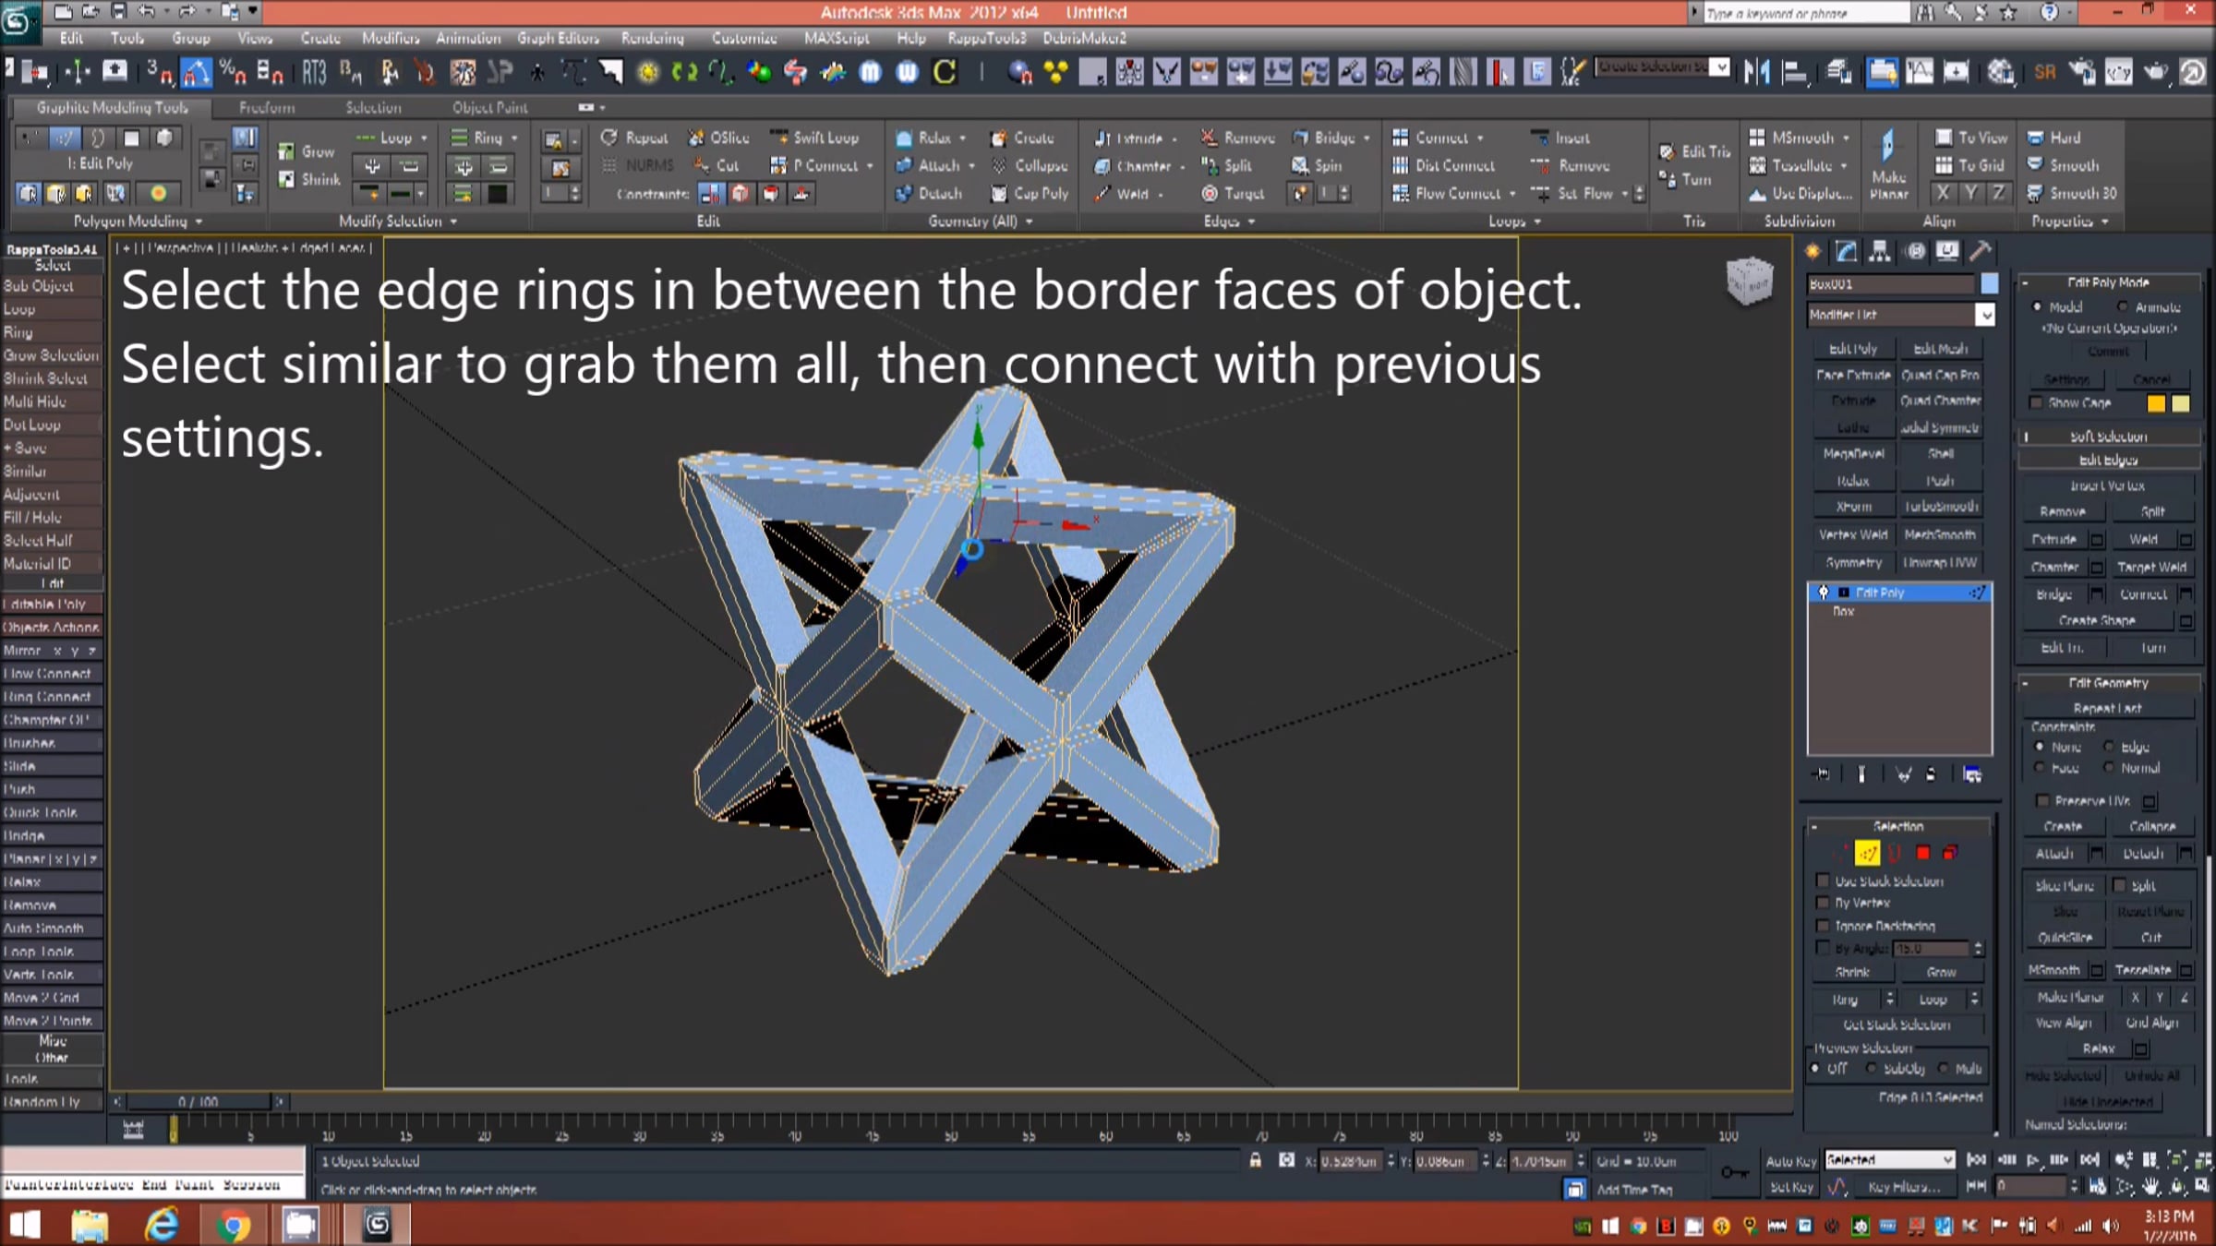Open the Rendering menu
The image size is (2216, 1246).
(x=652, y=38)
